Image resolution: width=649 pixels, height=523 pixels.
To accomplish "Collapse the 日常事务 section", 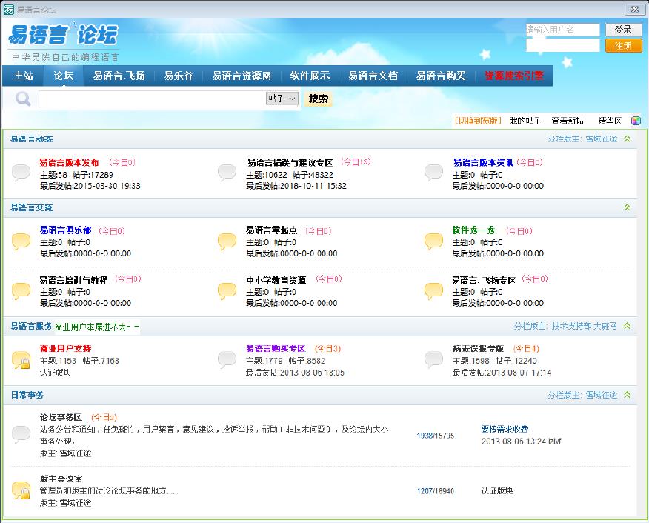I will click(x=628, y=396).
